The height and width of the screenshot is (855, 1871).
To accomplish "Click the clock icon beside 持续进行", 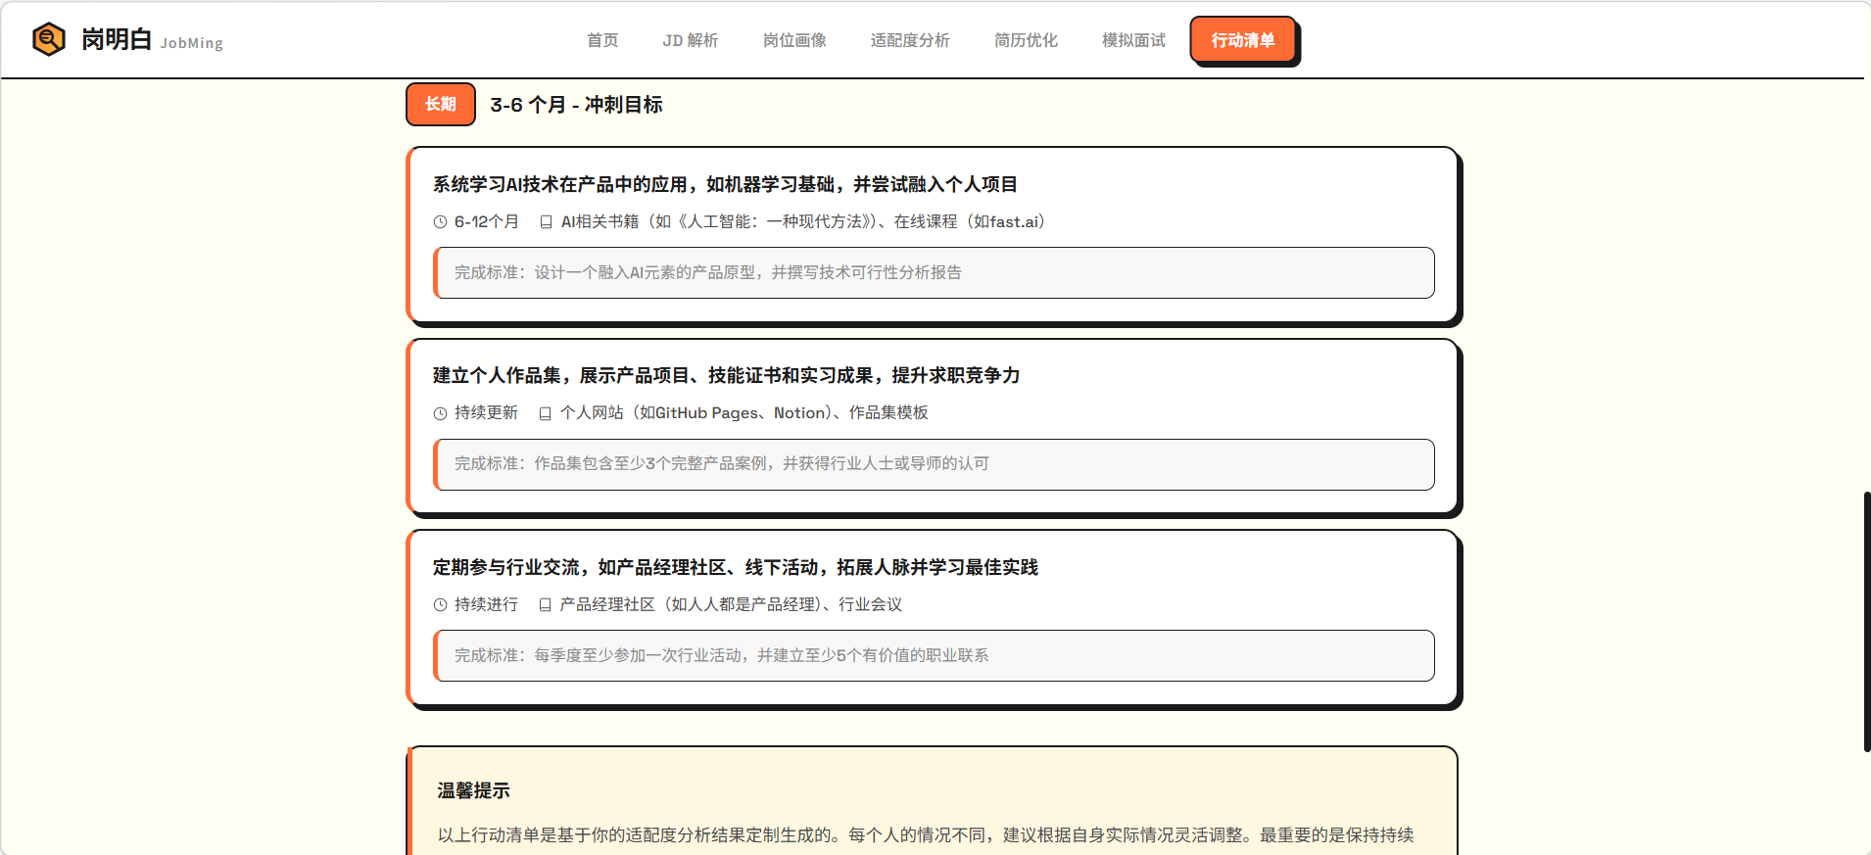I will (441, 605).
